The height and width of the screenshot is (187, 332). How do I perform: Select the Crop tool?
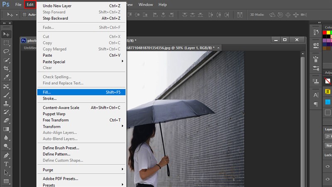tap(6, 68)
